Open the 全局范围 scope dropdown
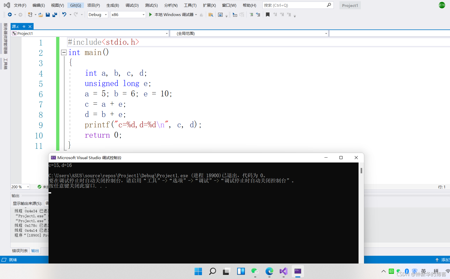450x279 pixels. click(x=249, y=33)
